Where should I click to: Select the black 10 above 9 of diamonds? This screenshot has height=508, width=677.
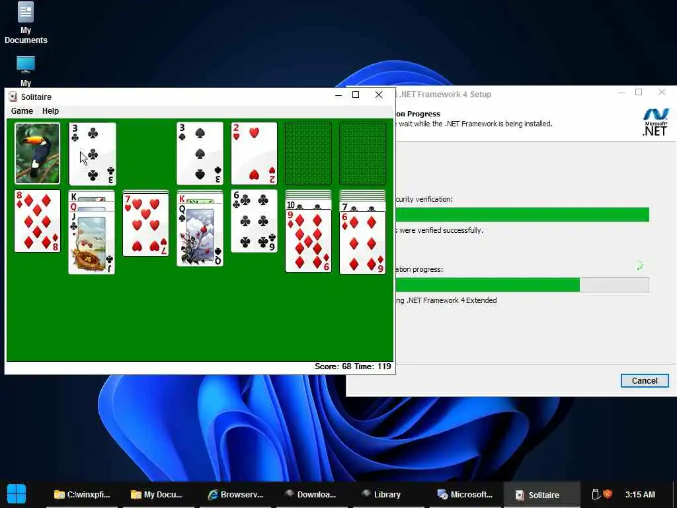point(308,205)
